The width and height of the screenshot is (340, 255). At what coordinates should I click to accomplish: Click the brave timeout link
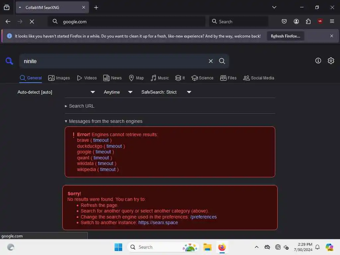point(101,140)
